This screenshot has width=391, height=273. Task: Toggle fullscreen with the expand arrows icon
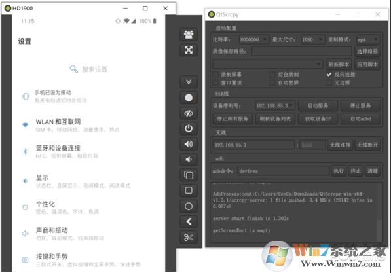pos(189,50)
